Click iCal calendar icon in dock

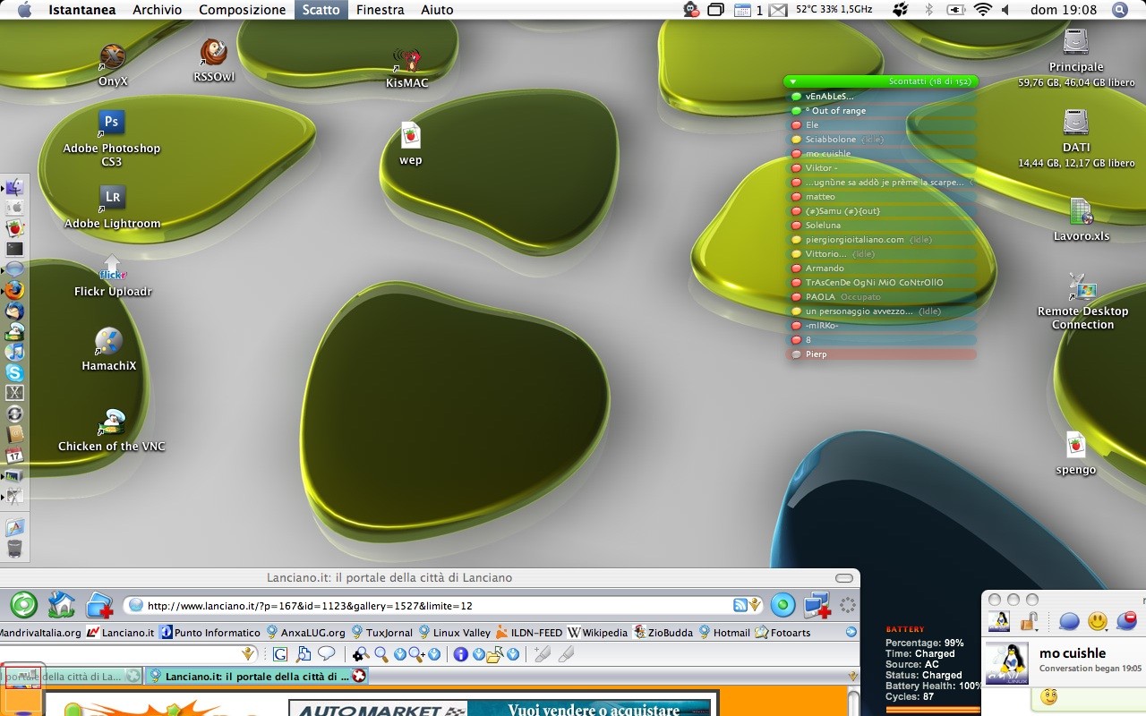(14, 455)
